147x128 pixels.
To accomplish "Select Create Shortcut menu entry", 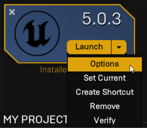I will click(105, 92).
